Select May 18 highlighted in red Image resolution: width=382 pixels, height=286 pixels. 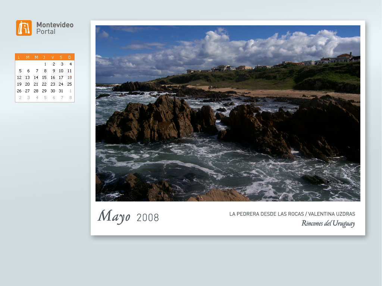[69, 77]
